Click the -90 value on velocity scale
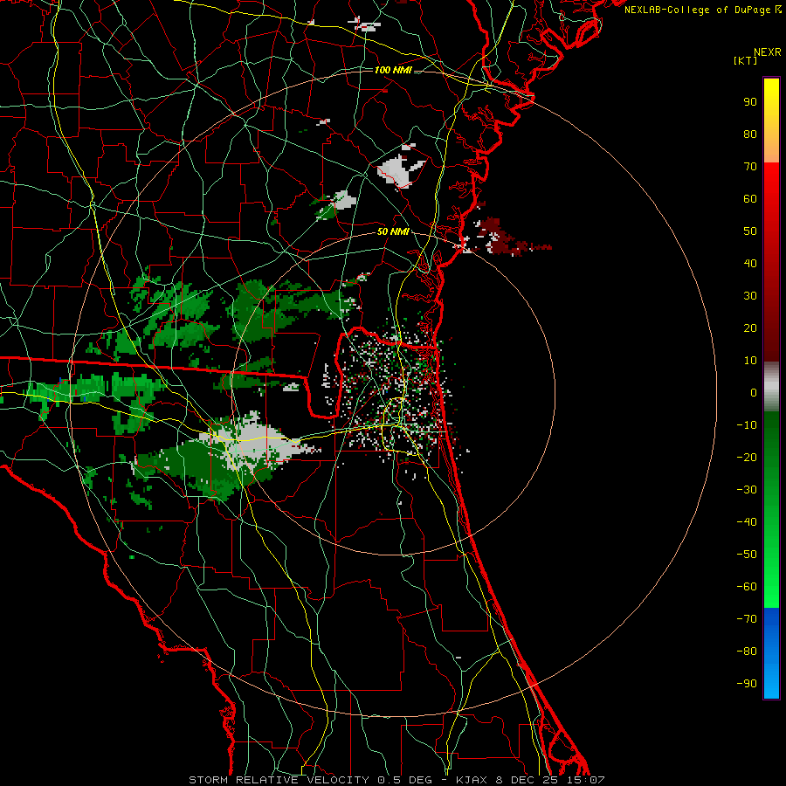The image size is (786, 786). 747,684
